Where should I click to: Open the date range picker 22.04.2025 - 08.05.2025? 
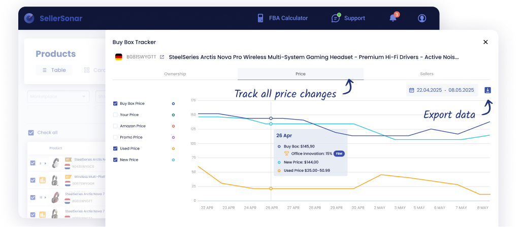[442, 90]
